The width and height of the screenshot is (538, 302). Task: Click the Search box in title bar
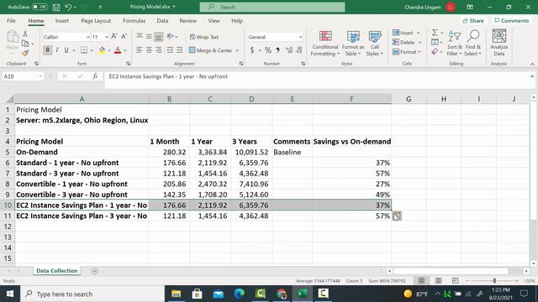[272, 7]
